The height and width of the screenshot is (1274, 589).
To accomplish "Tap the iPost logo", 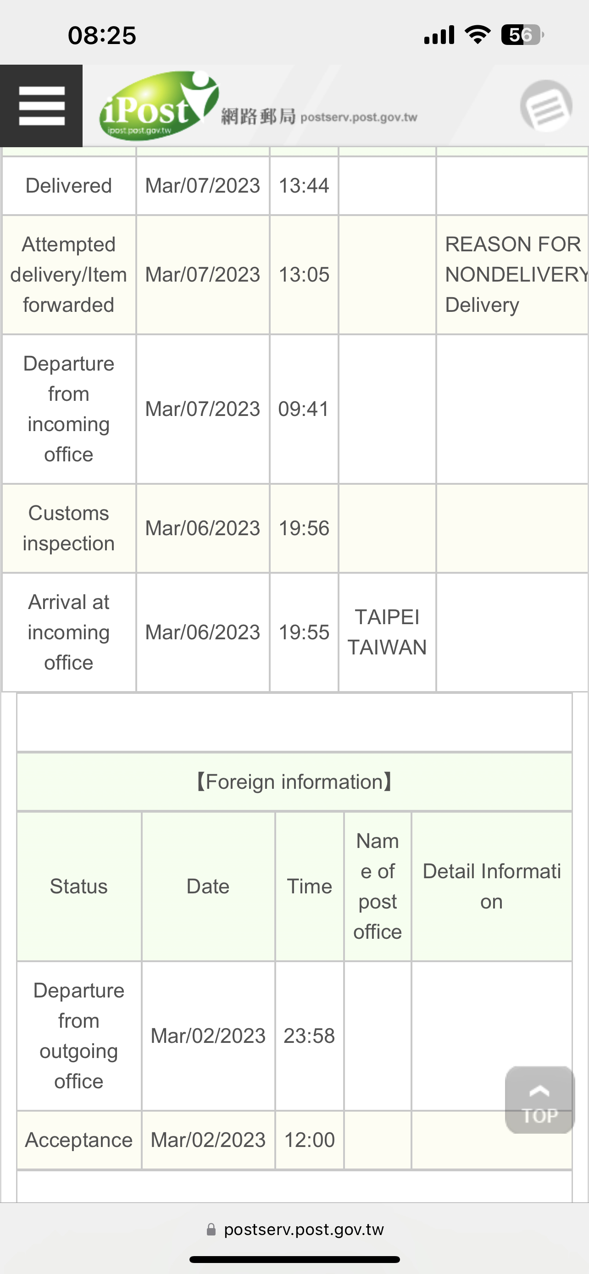I will click(x=159, y=106).
